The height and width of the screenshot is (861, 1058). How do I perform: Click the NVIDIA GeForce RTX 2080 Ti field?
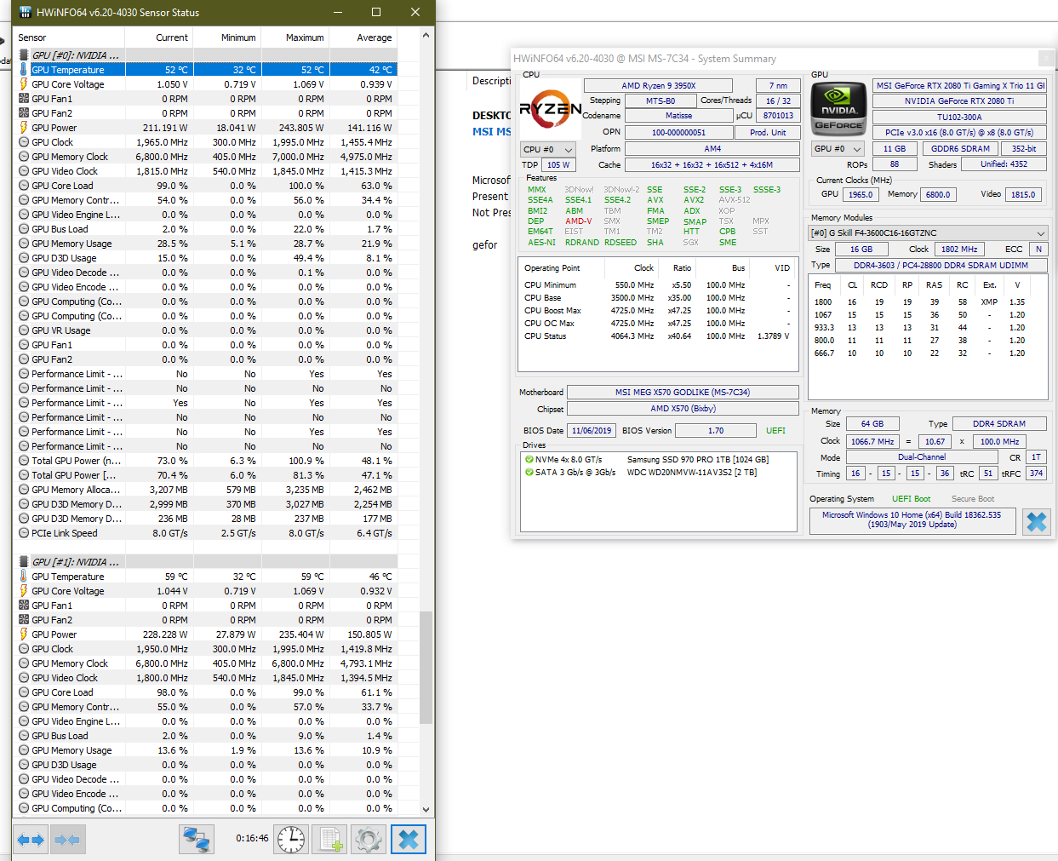click(x=959, y=100)
